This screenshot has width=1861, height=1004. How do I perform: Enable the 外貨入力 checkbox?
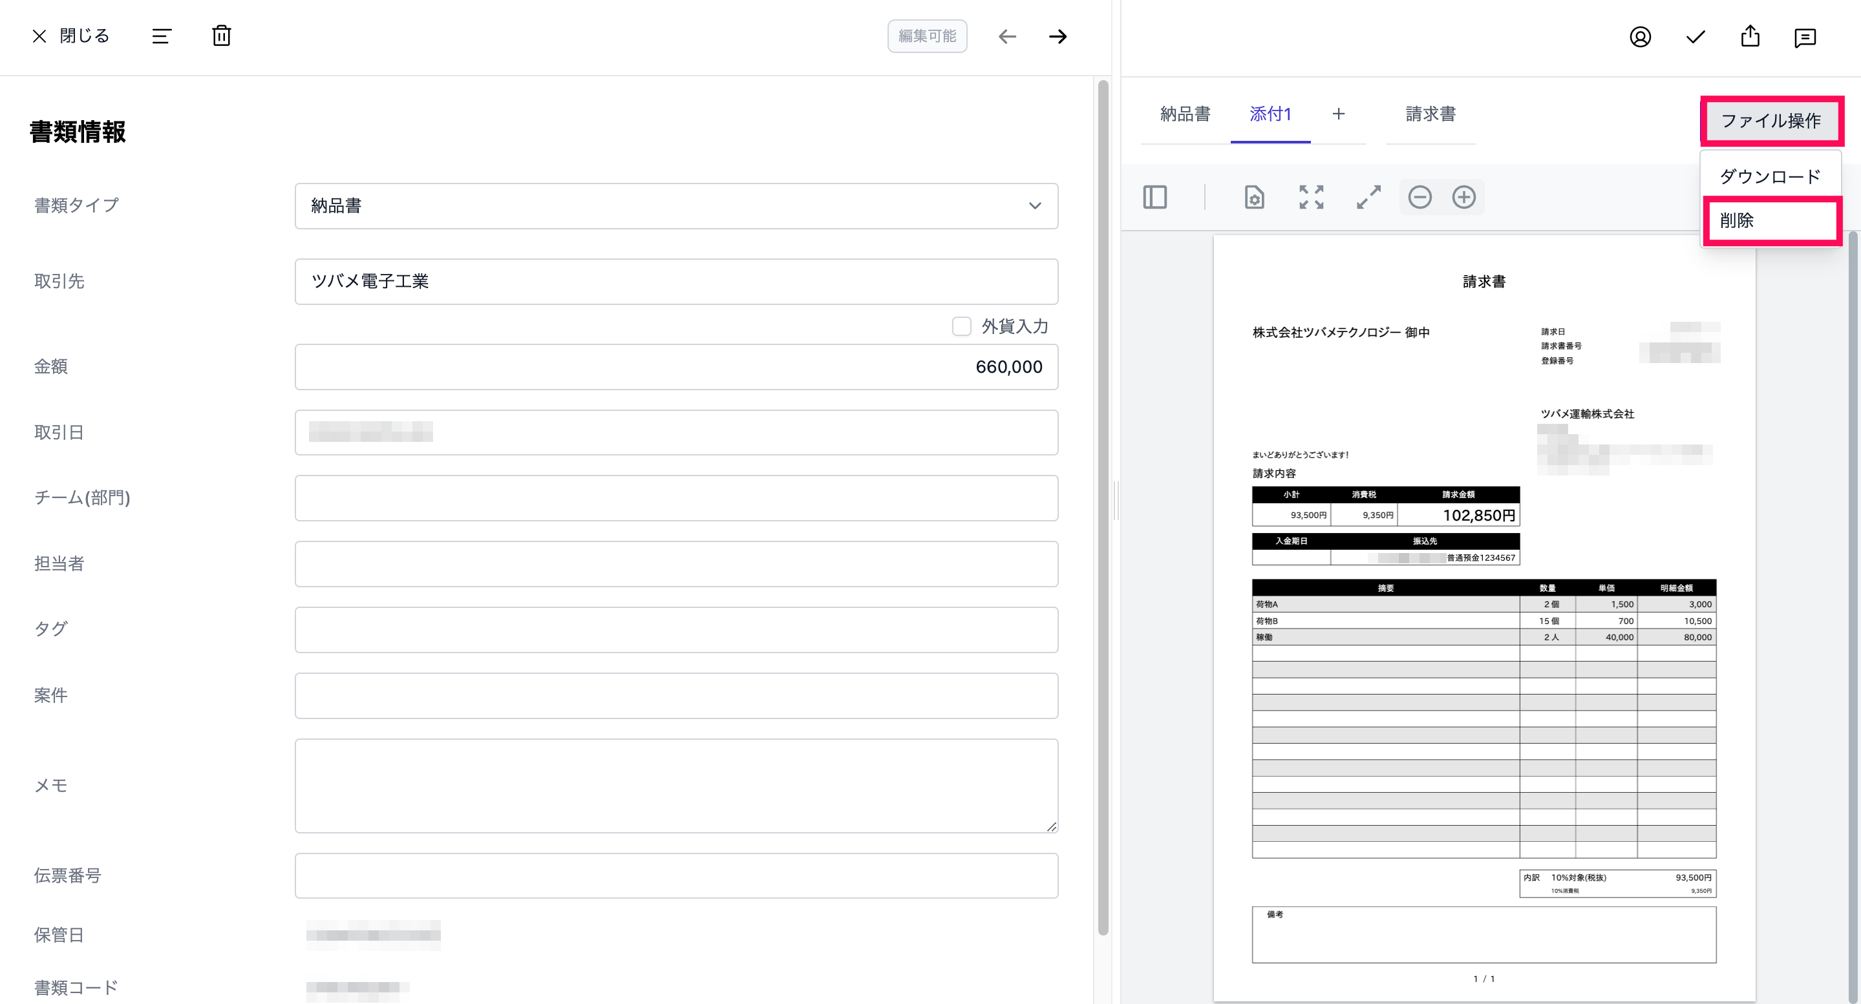(x=962, y=326)
